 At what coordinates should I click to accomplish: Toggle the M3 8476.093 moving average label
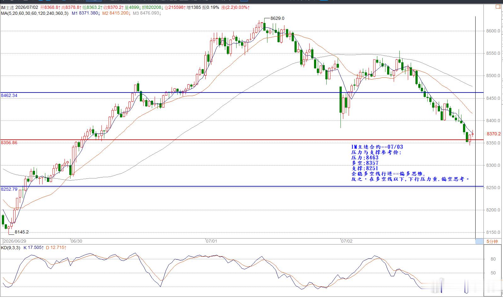[147, 13]
